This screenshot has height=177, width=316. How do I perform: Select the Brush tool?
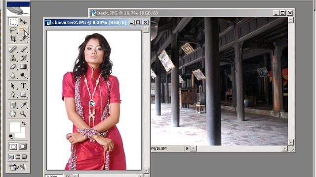coord(23,49)
